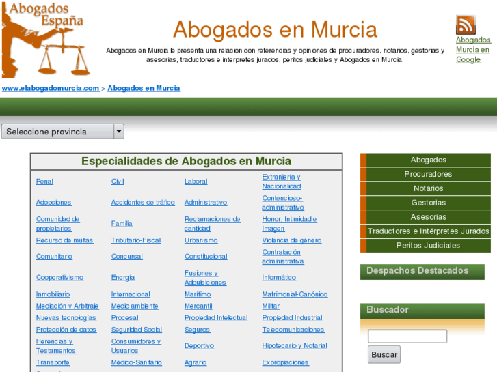Open the Administrativo link

pyautogui.click(x=206, y=202)
